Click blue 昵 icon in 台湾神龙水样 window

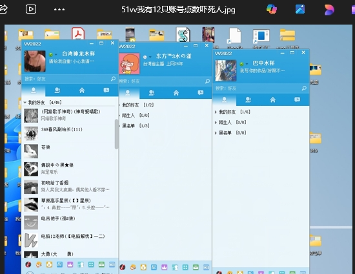click(59, 264)
